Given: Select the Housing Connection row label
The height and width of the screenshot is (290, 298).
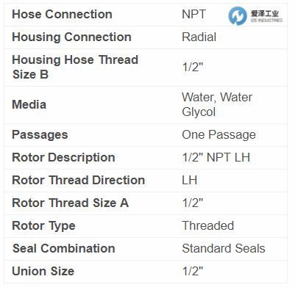Looking at the screenshot, I should [71, 37].
